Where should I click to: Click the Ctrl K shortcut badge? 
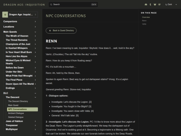pos(94,4)
